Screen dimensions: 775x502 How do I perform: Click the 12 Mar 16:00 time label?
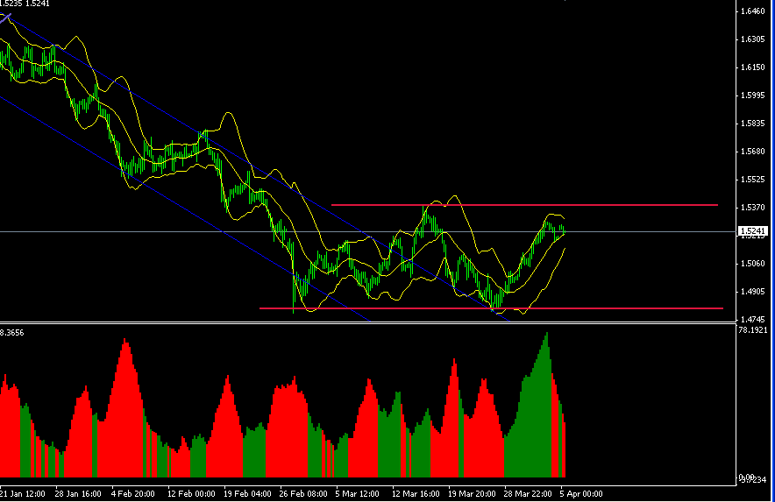pos(414,494)
